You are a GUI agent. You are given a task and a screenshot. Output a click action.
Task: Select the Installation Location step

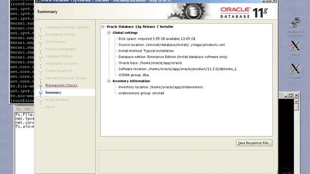click(x=62, y=63)
